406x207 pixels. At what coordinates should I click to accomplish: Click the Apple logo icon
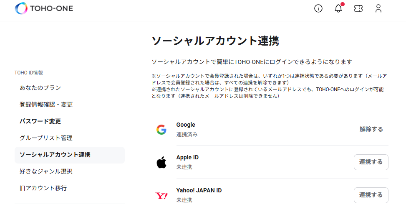pos(161,163)
